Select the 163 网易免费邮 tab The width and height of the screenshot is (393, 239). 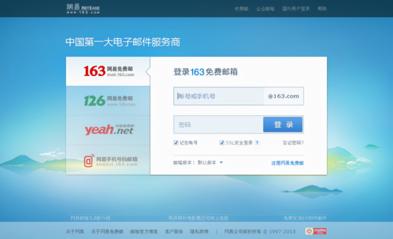click(x=108, y=71)
